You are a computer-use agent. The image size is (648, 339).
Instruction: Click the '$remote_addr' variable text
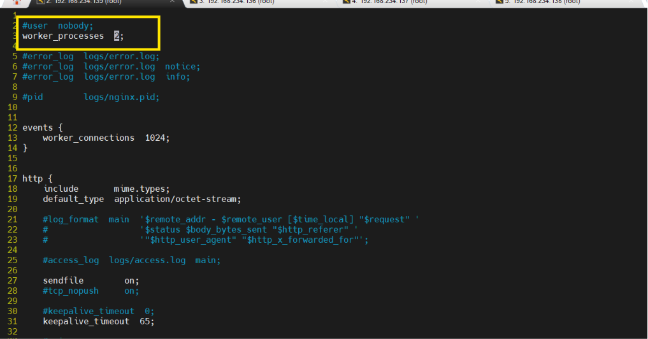175,220
